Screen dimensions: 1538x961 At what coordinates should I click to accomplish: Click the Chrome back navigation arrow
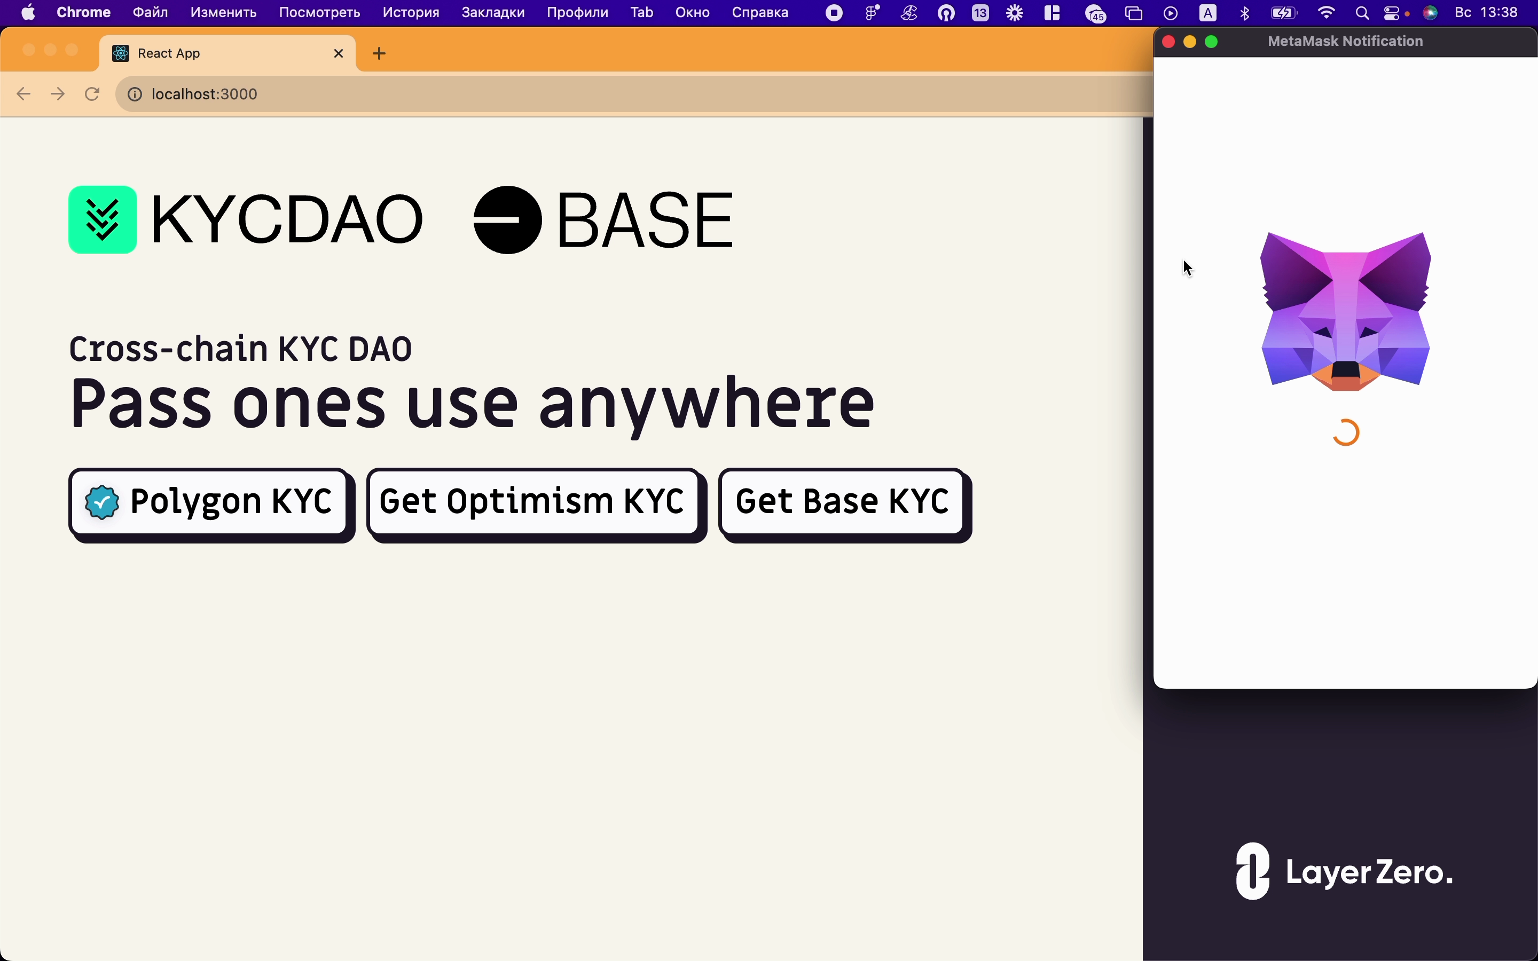click(x=23, y=94)
